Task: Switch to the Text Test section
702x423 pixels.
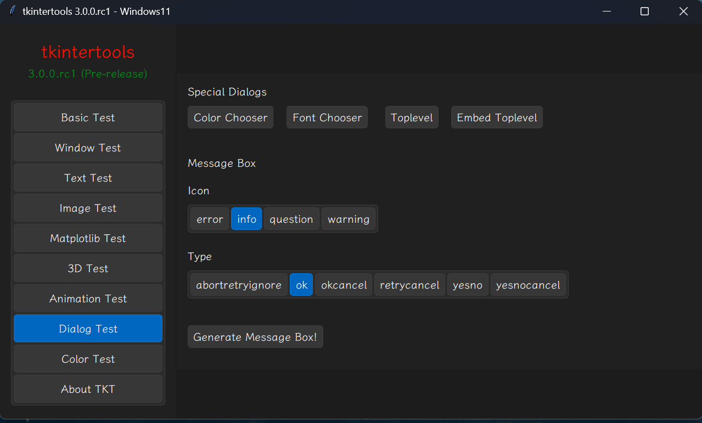Action: tap(87, 177)
